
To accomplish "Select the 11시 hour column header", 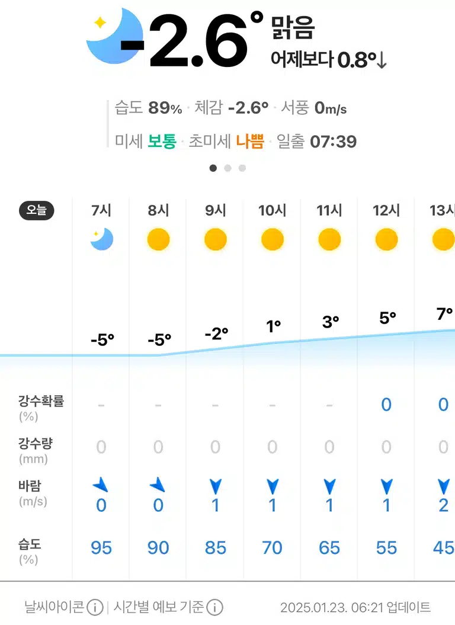I will (329, 210).
